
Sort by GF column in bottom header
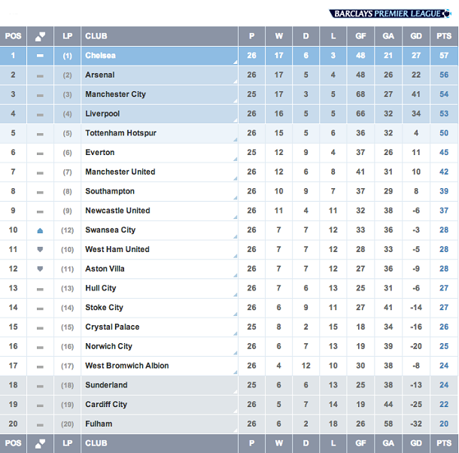tap(360, 443)
